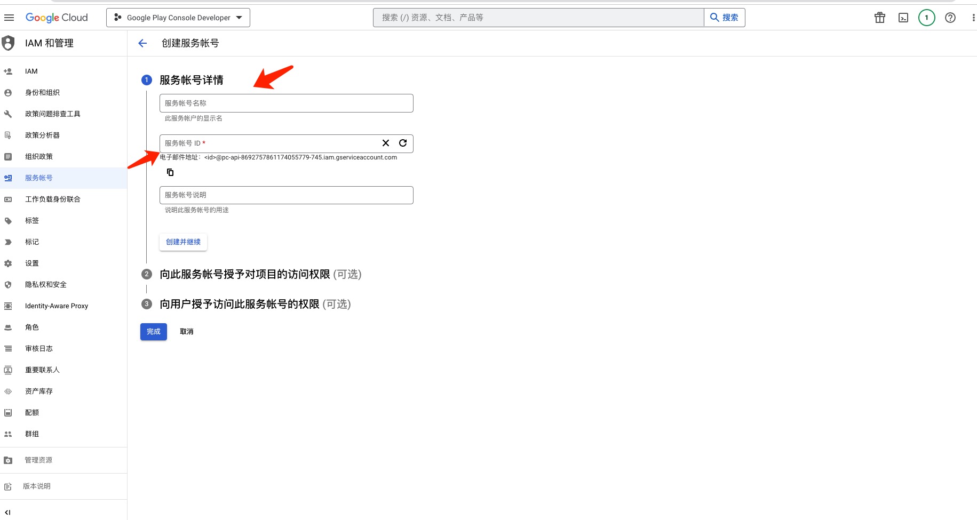Open 角色 in the sidebar
977x520 pixels.
click(63, 327)
